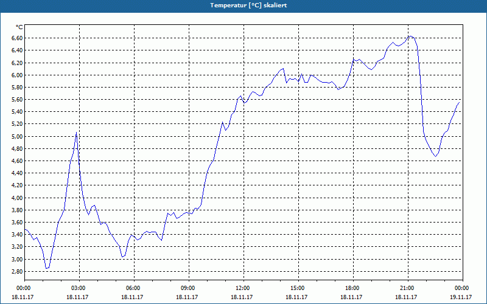Select the "3,60" y-axis value

(x=18, y=223)
